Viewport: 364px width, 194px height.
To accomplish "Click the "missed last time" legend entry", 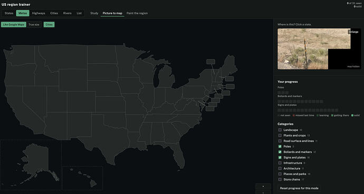I will point(303,115).
